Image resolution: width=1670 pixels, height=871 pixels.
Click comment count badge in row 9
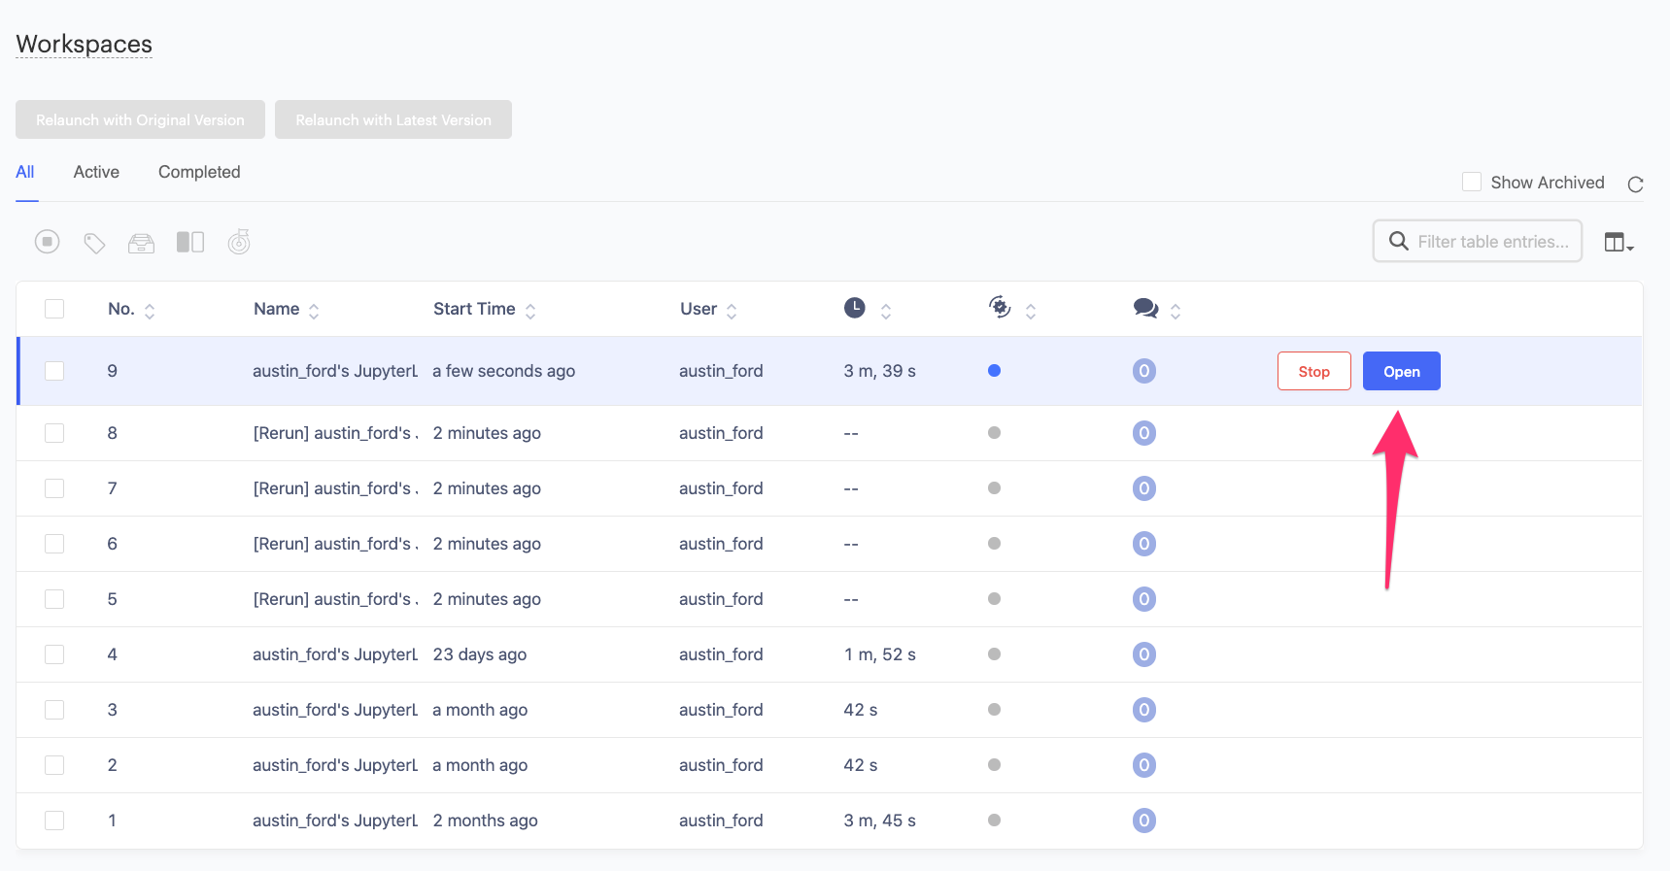tap(1144, 371)
